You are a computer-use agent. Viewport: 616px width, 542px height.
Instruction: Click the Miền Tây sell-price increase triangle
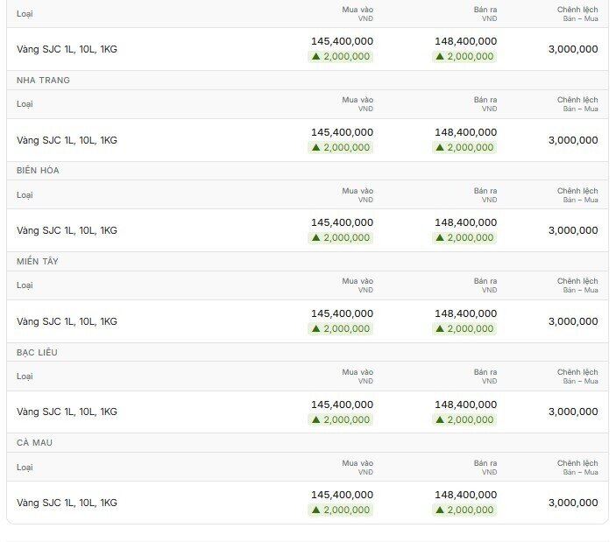[x=440, y=328]
